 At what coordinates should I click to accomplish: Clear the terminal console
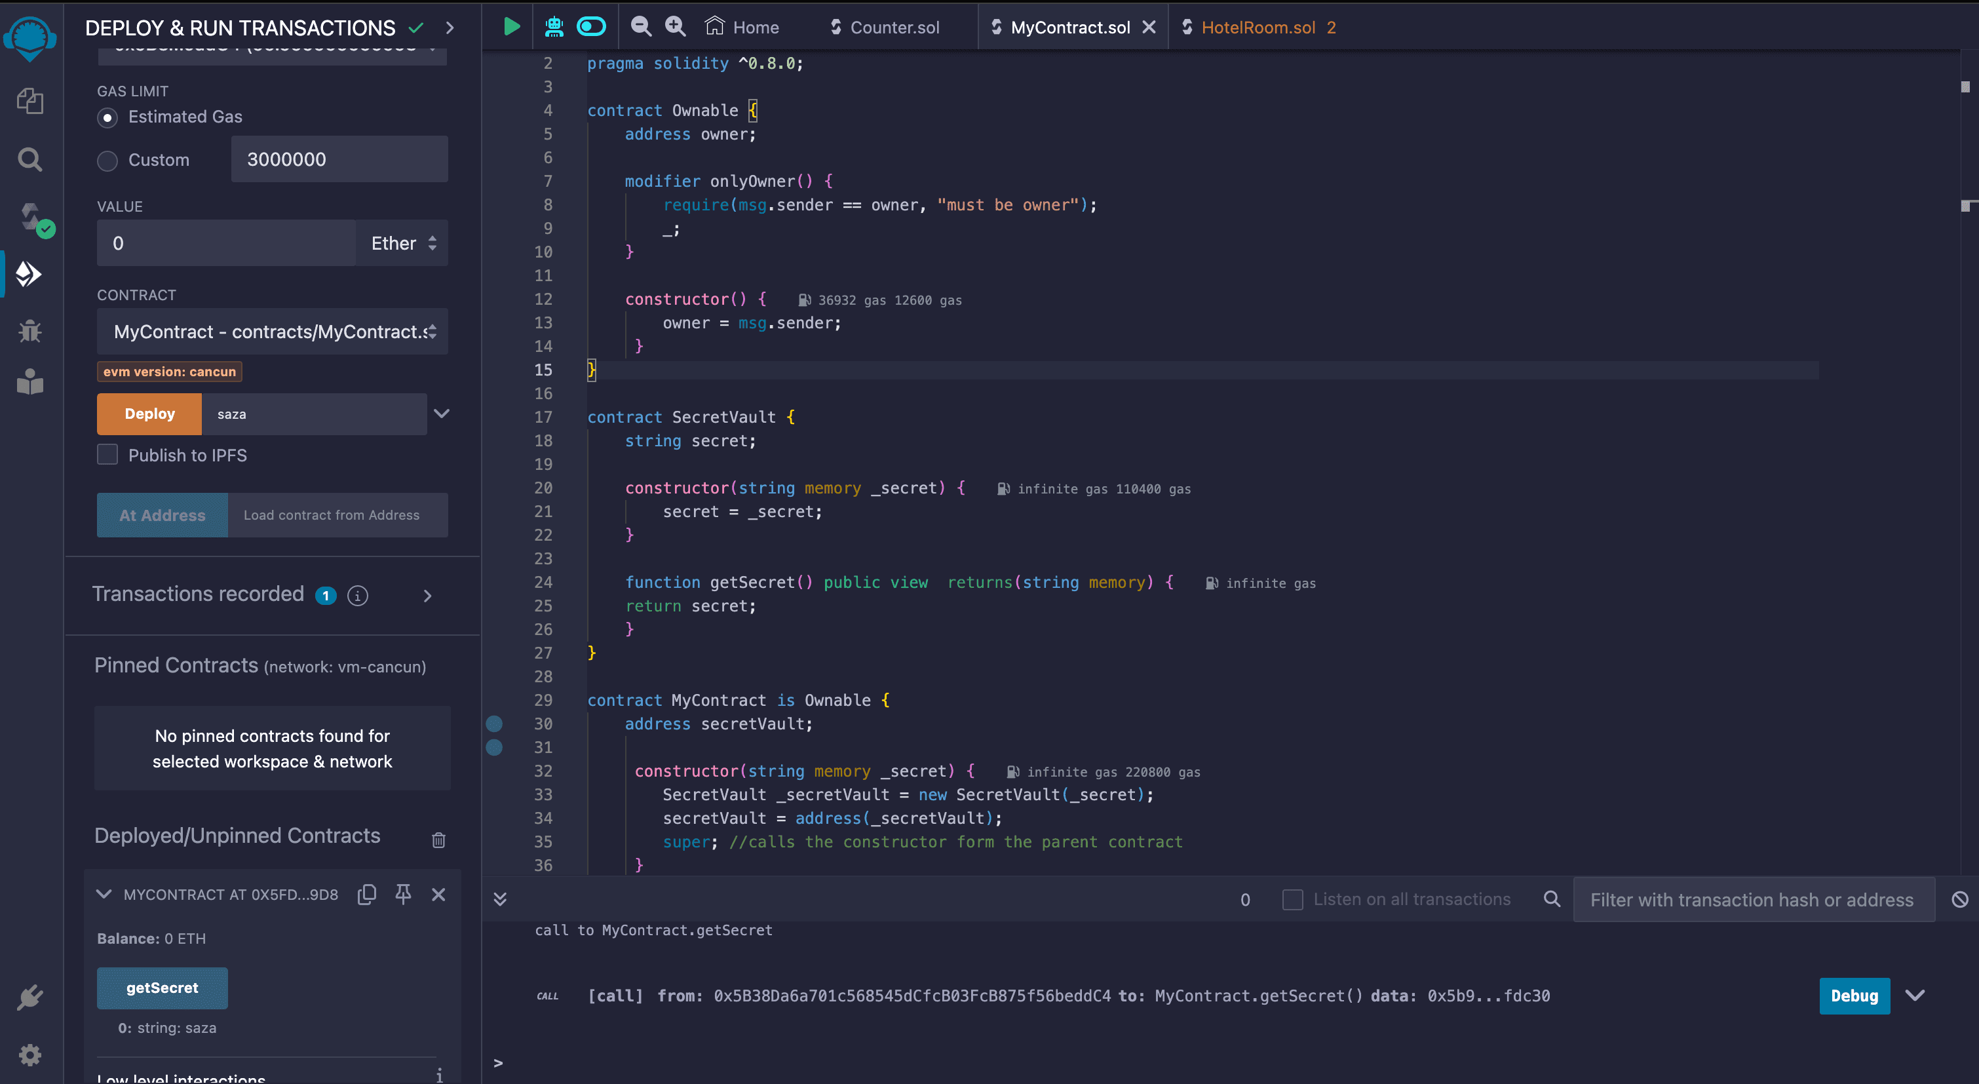1961,899
